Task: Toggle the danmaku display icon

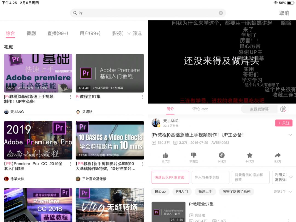Action: pos(283,109)
